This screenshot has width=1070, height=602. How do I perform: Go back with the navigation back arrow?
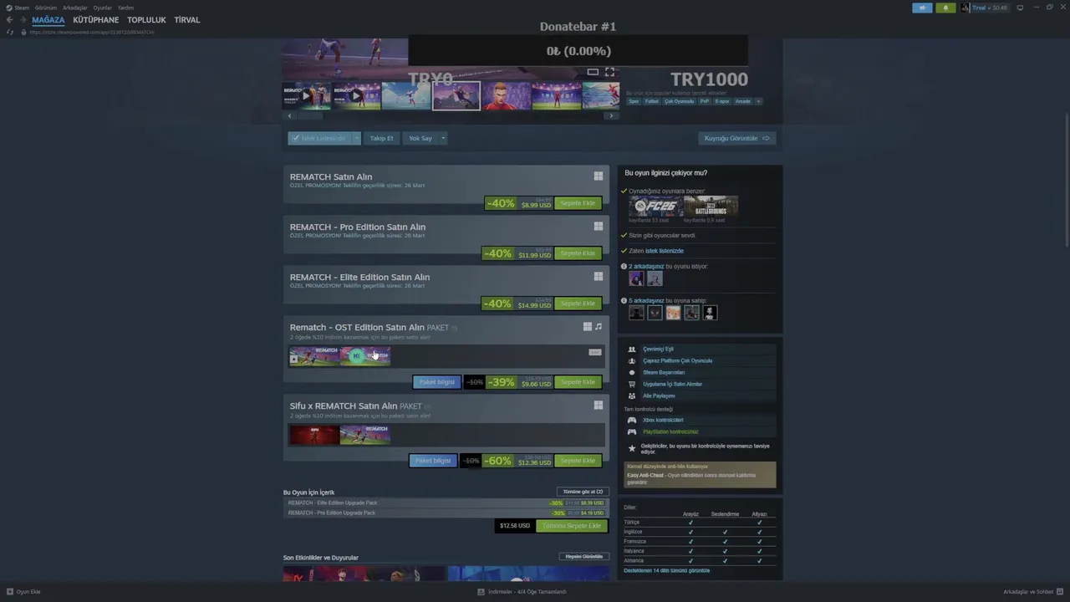click(9, 20)
